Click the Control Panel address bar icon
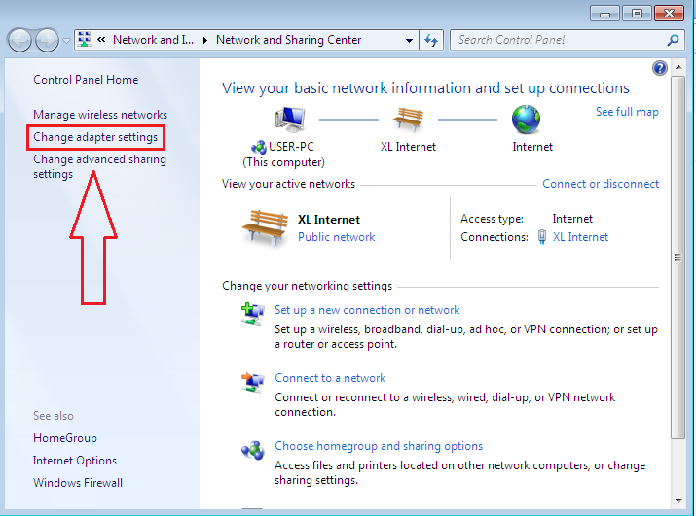The height and width of the screenshot is (516, 696). [84, 40]
